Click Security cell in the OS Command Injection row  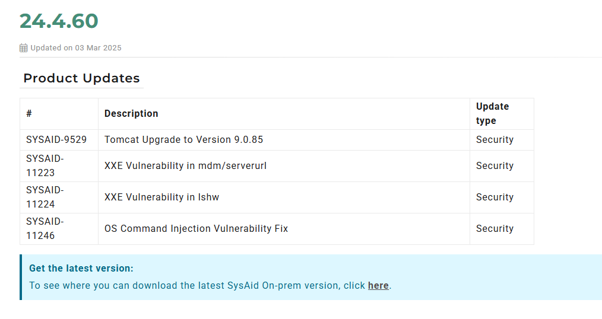pyautogui.click(x=495, y=228)
